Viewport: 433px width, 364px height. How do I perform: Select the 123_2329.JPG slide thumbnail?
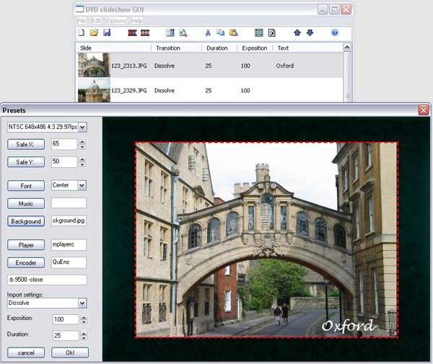point(93,90)
